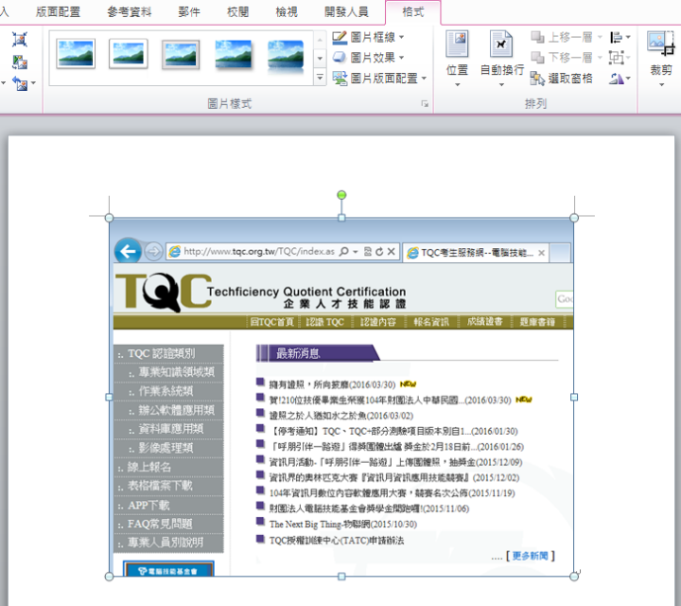The height and width of the screenshot is (606, 681).
Task: Click 更多新聞 link in the picture
Action: point(530,556)
